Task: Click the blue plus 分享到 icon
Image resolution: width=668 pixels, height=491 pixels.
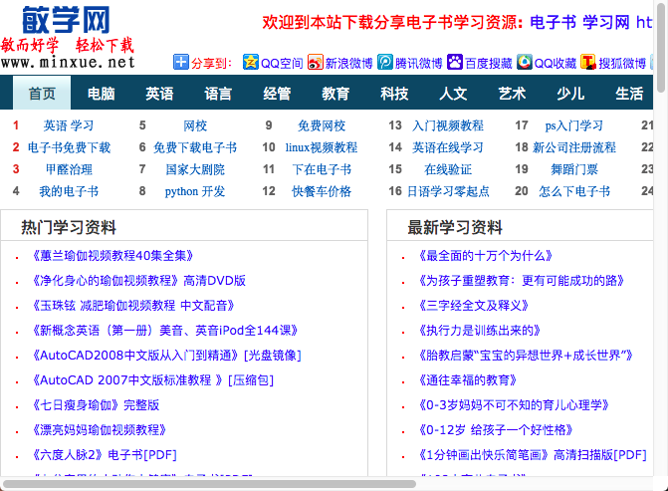Action: (180, 63)
